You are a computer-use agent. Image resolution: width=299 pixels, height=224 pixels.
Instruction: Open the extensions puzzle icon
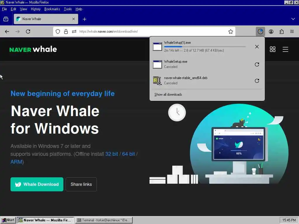coord(281,32)
